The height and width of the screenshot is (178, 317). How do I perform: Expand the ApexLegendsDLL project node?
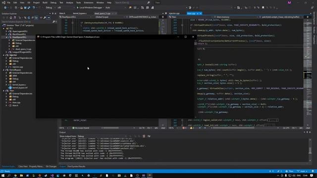[x=6, y=31]
